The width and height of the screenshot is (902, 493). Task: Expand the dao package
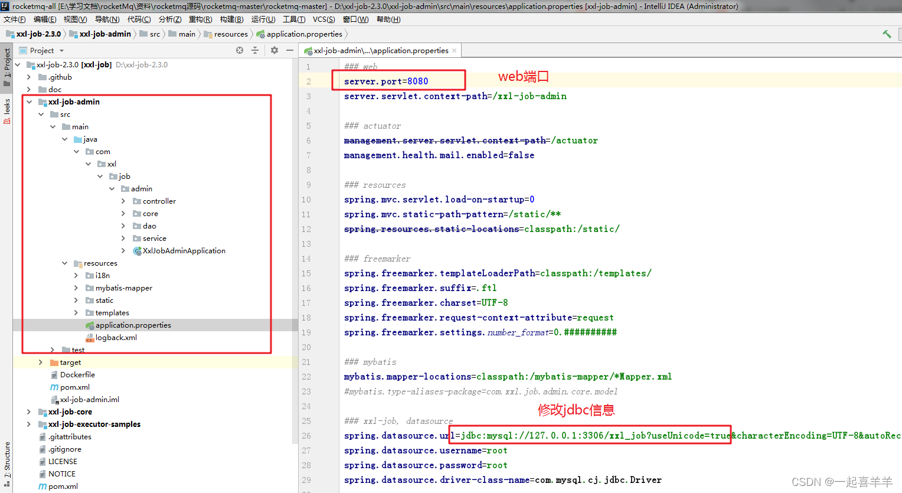tap(123, 226)
